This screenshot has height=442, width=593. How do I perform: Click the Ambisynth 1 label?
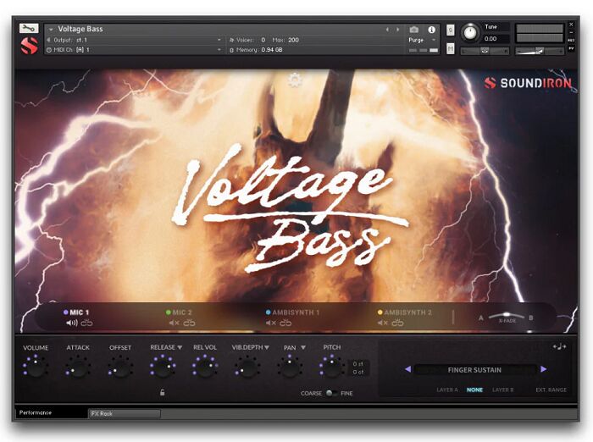(x=296, y=312)
